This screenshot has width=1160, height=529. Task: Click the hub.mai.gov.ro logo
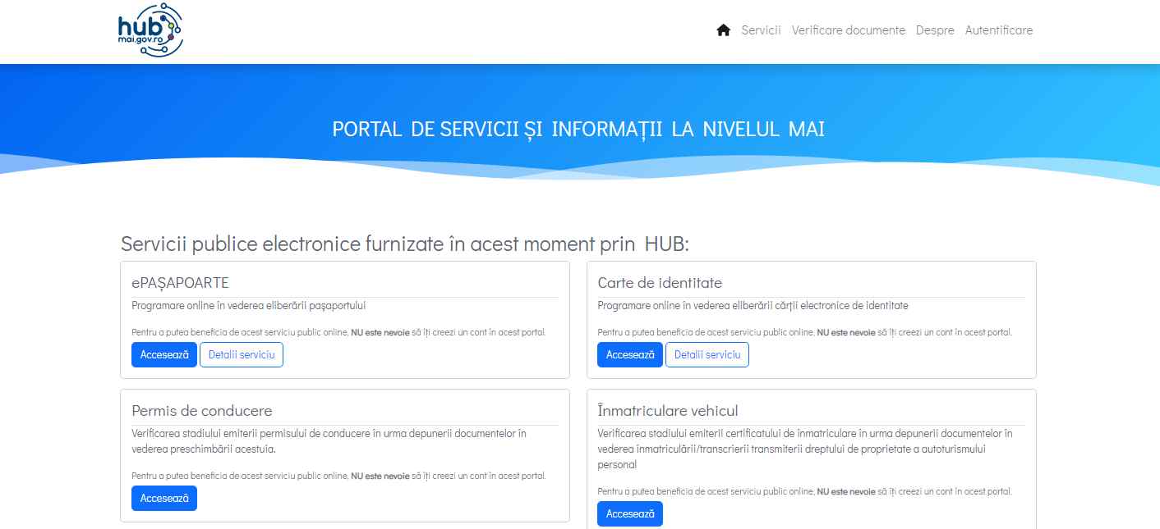150,30
